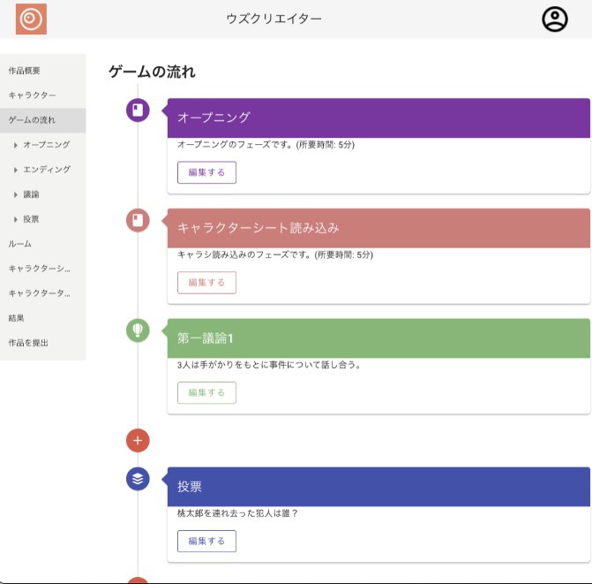Click the blue layers voting timeline icon
Image resolution: width=592 pixels, height=584 pixels.
point(138,479)
